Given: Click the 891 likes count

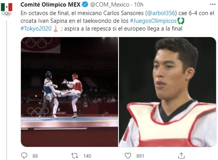Looking at the screenshot, I should 140,156.
